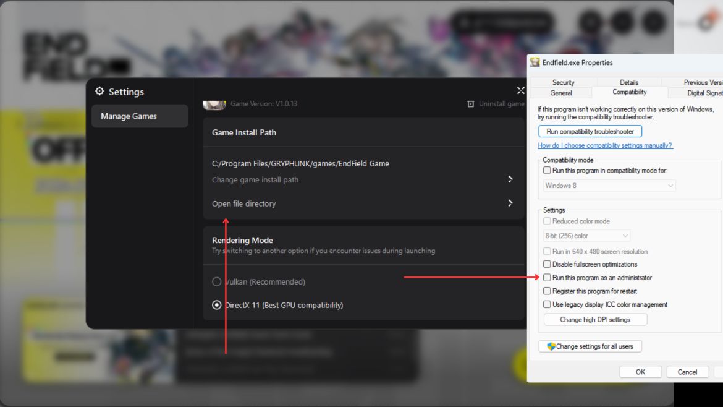Image resolution: width=723 pixels, height=407 pixels.
Task: Enable Run this program as an administrator
Action: (x=547, y=278)
